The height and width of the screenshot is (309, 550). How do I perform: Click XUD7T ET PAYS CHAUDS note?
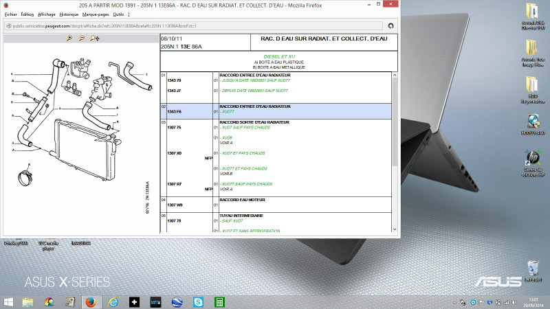244,168
